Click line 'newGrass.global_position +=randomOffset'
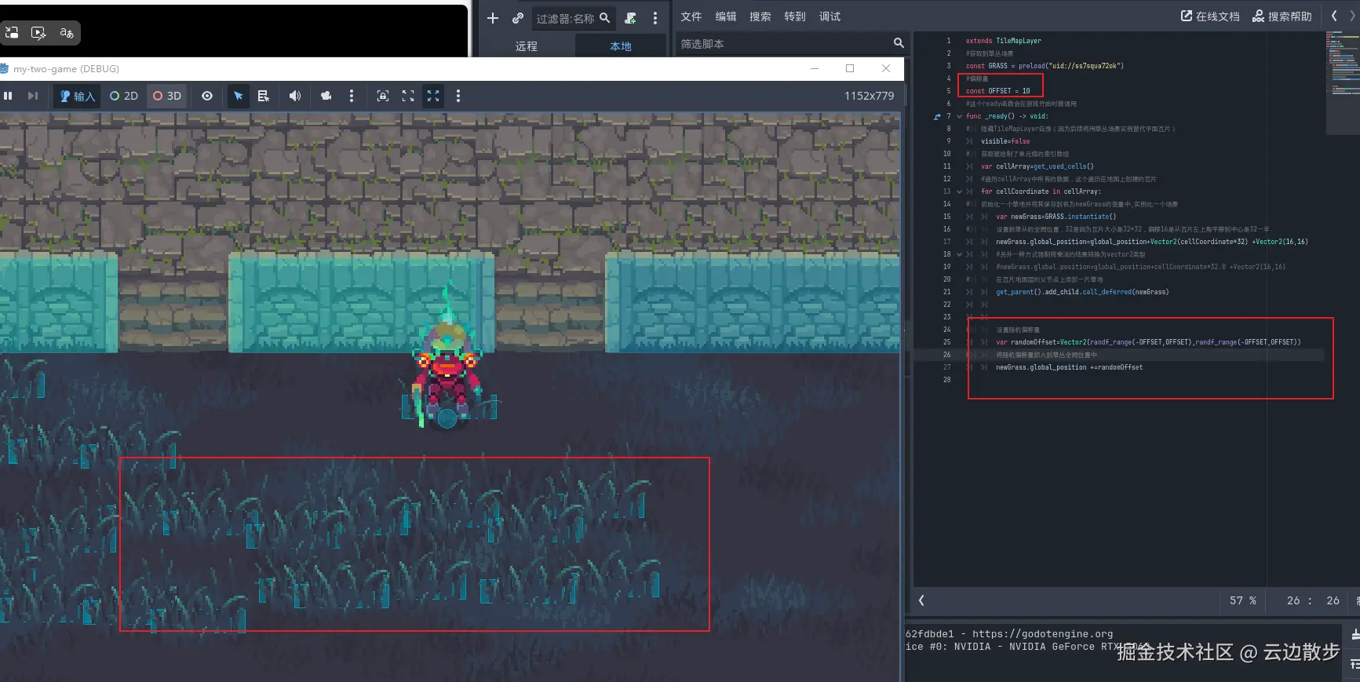1360x682 pixels. [1069, 367]
